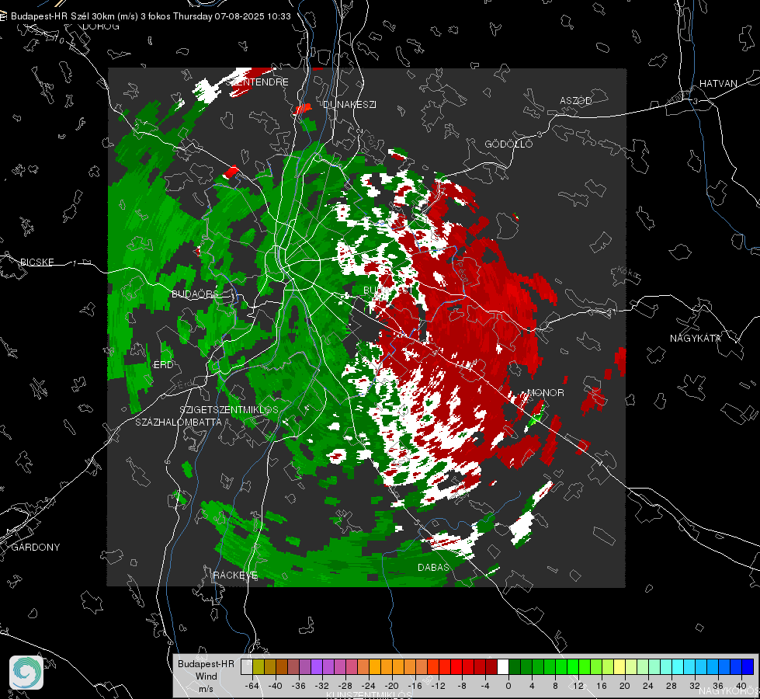Click the BICSKE town label

point(36,263)
